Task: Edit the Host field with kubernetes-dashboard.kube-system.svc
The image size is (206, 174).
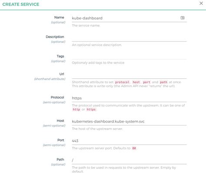Action: tap(129, 122)
